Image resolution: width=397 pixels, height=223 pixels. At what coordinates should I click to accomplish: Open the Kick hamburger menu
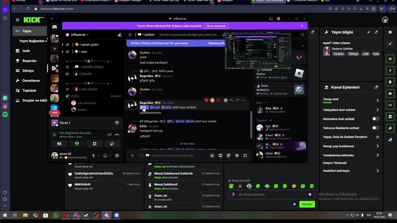(17, 20)
